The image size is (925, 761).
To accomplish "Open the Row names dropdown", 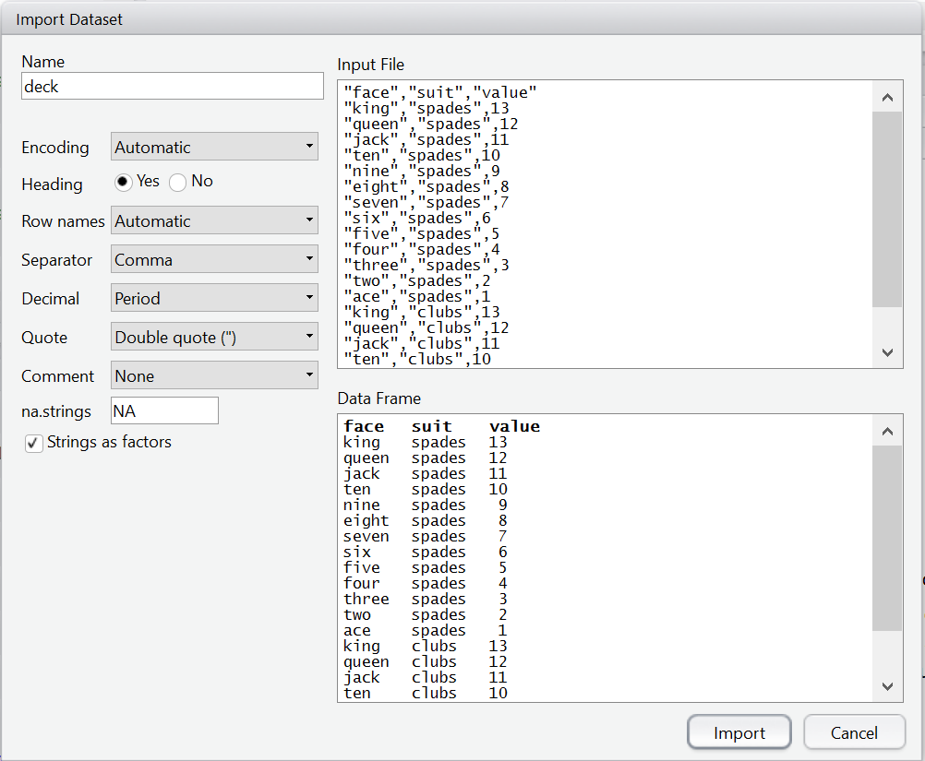I will pos(214,220).
